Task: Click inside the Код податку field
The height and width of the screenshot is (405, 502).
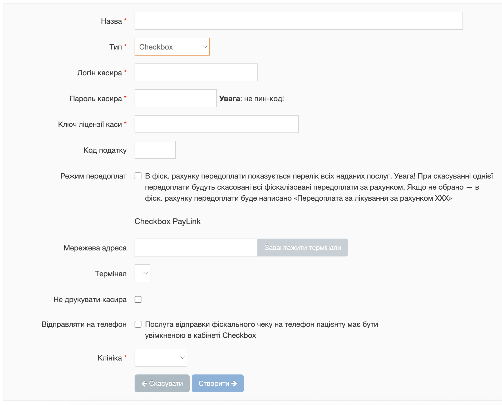Action: pos(155,150)
